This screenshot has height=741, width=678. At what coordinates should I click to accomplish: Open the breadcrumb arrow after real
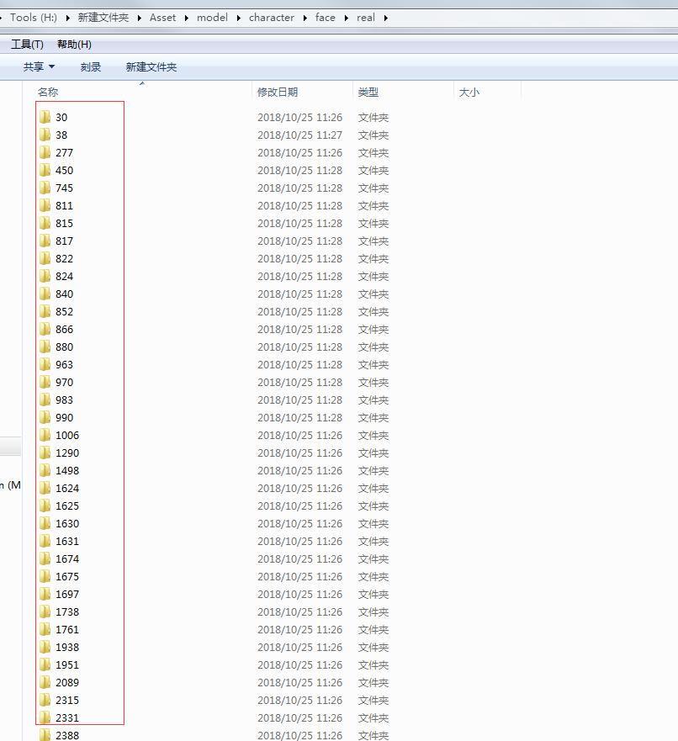point(384,17)
